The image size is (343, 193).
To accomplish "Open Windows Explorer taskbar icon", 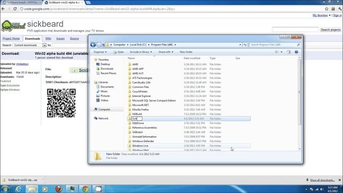I will pyautogui.click(x=32, y=189).
